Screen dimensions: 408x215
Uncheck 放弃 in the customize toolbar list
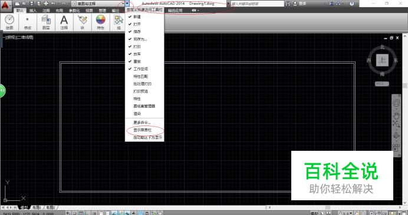tap(144, 54)
